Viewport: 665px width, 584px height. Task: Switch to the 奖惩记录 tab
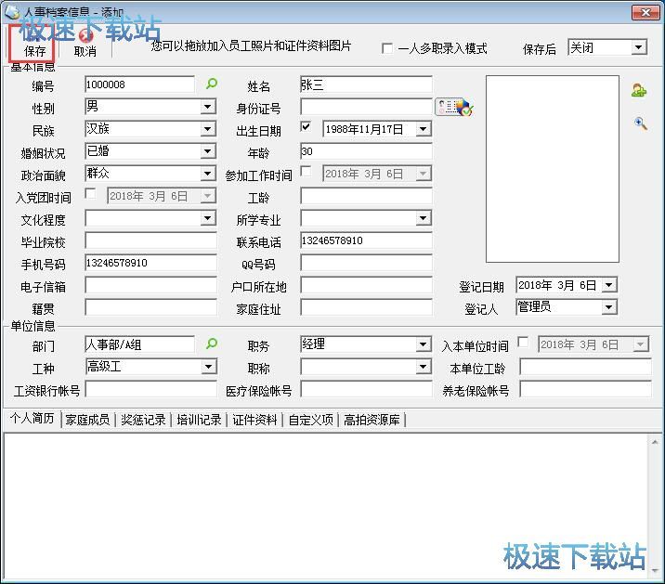tap(143, 420)
